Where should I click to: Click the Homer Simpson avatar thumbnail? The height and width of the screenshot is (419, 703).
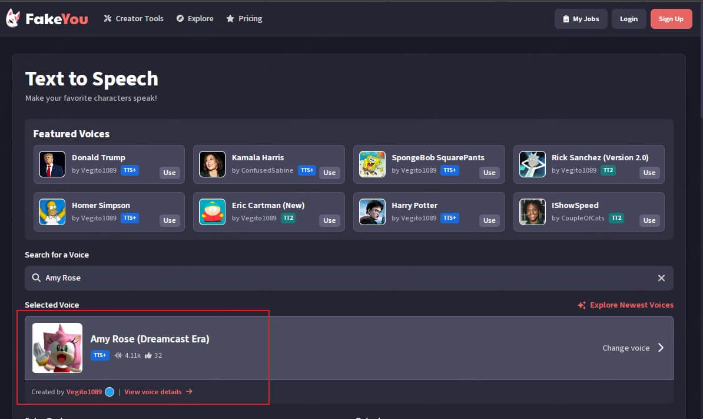pyautogui.click(x=52, y=212)
